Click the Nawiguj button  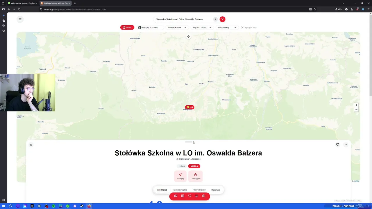tap(180, 176)
